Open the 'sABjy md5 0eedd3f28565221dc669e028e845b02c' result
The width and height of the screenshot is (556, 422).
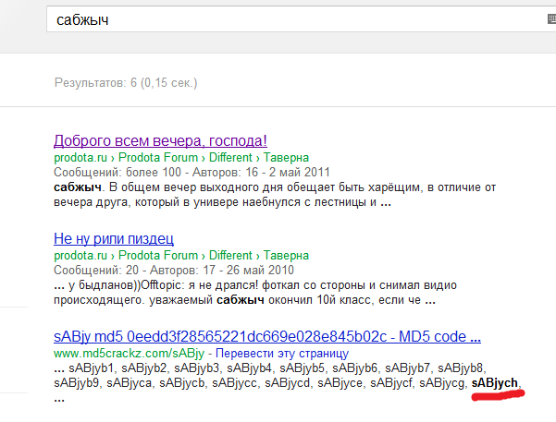click(267, 336)
